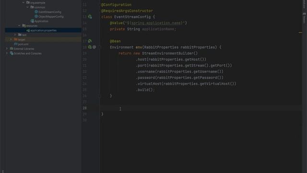Click application.properties file icon
The image size is (307, 173).
coord(28,30)
